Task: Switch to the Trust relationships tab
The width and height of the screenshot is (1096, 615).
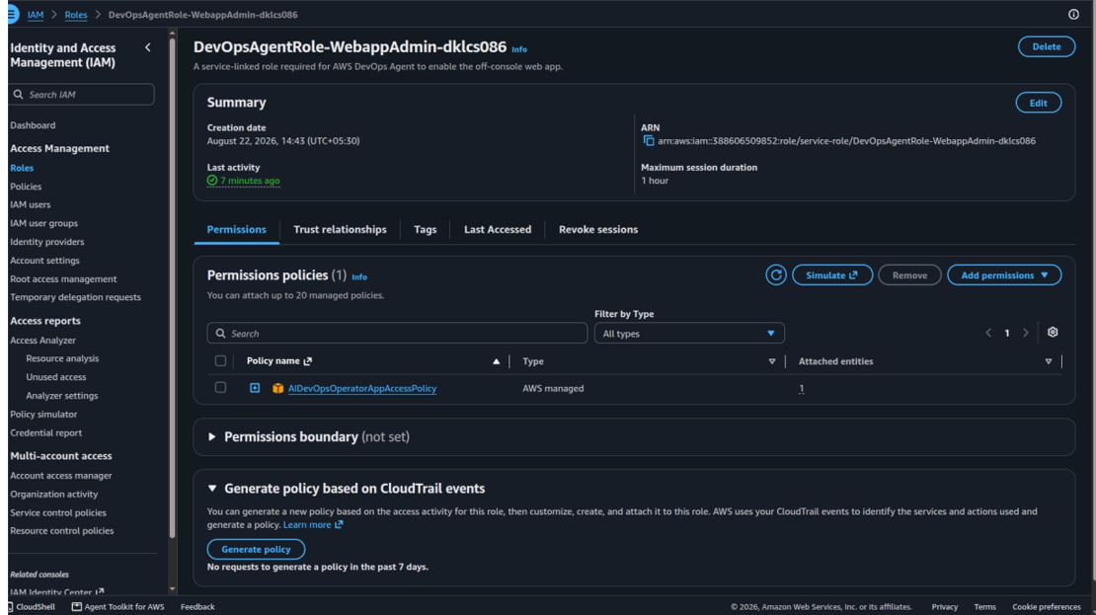Action: click(340, 229)
